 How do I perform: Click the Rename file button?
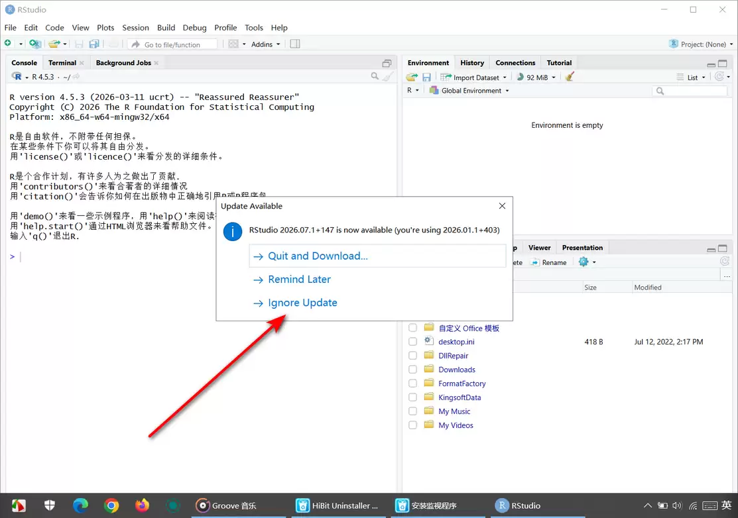point(549,262)
